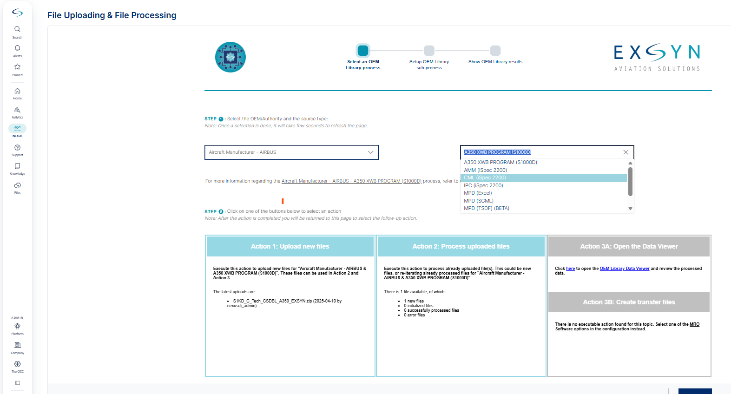The width and height of the screenshot is (731, 394).
Task: Clear the A350 XWB PROGRAM selection
Action: coord(626,152)
